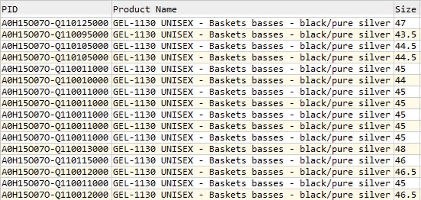Select PID cell A0H15O07O-Q110115000
421x200 pixels.
click(x=56, y=160)
